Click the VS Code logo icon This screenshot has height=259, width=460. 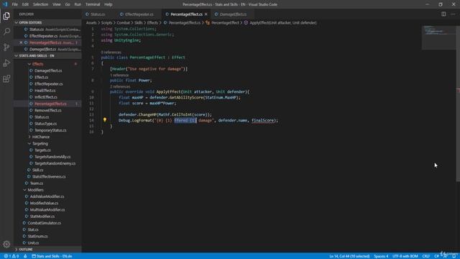[x=5, y=4]
